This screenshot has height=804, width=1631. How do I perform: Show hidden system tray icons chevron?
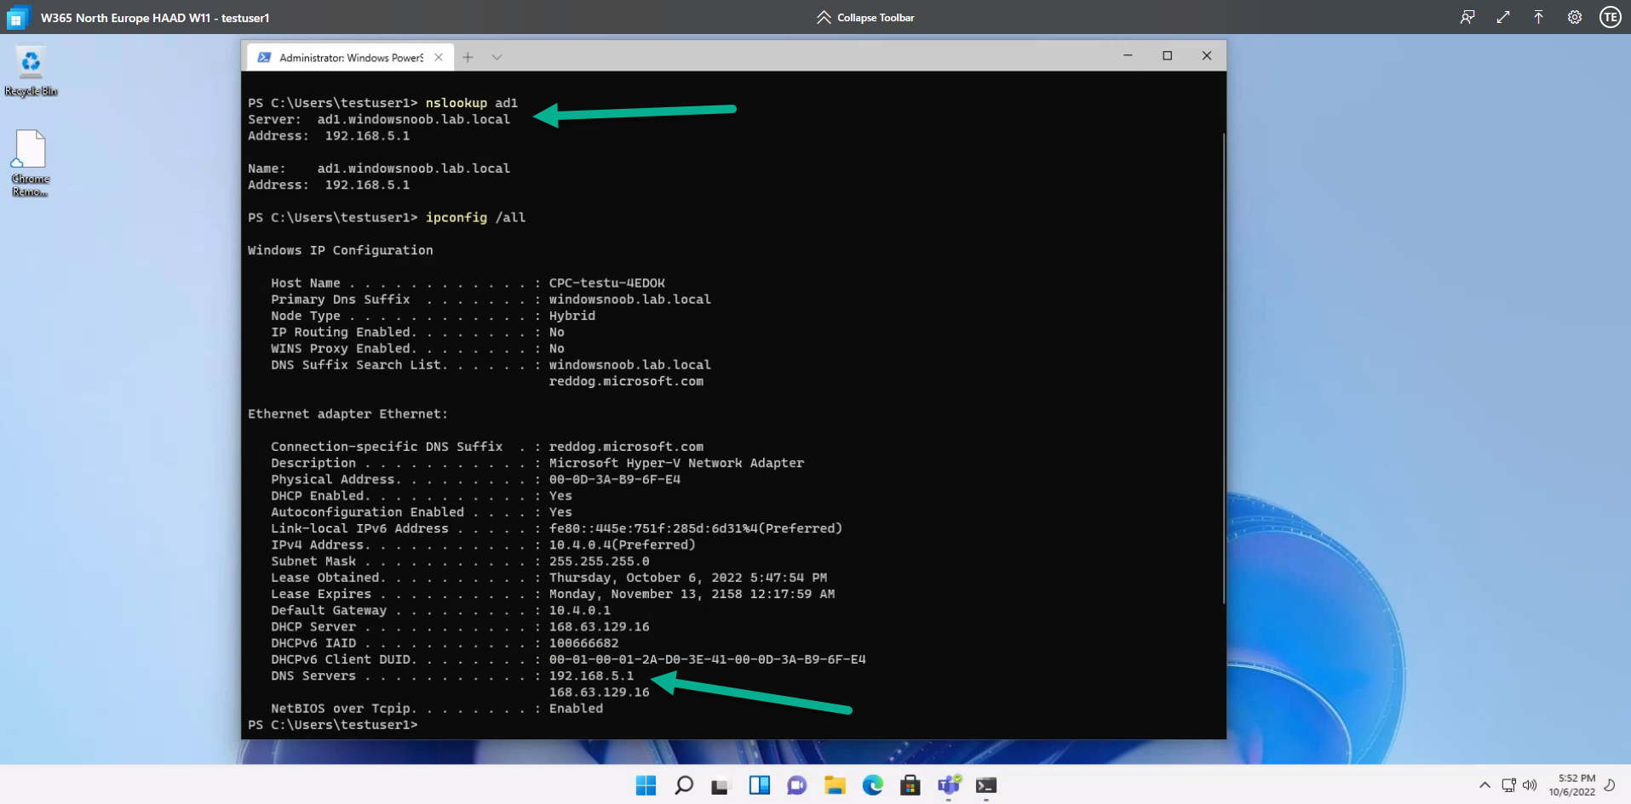(1485, 785)
